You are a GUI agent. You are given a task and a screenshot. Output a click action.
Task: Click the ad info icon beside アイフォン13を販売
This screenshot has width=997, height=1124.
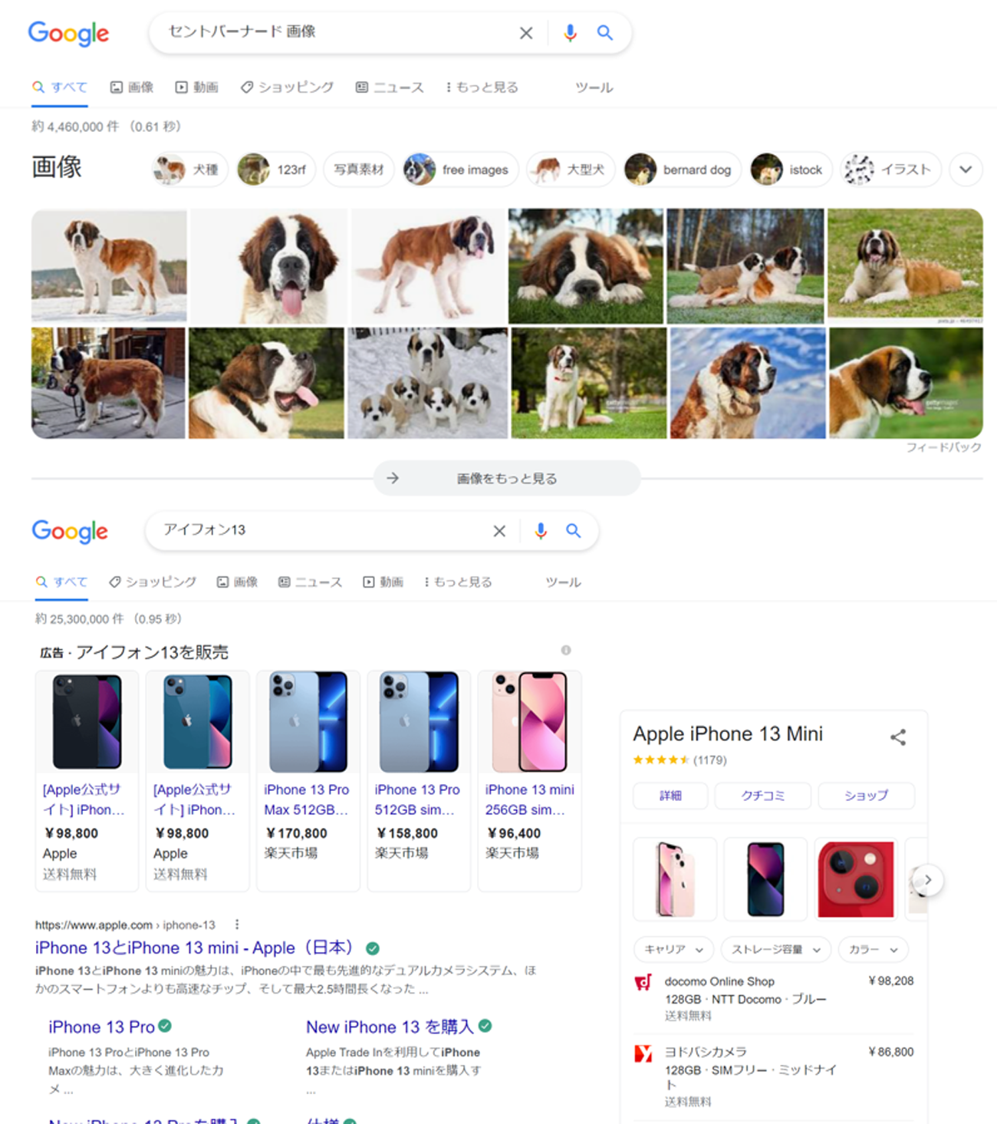point(566,651)
